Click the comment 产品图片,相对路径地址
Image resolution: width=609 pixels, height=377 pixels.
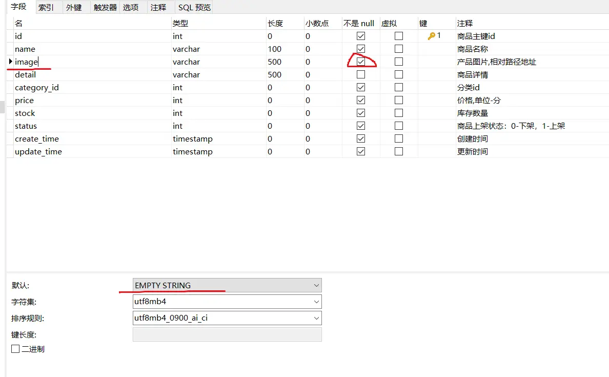497,62
